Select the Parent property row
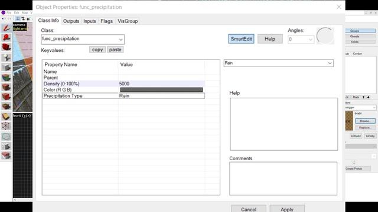The image size is (378, 212). [x=124, y=78]
